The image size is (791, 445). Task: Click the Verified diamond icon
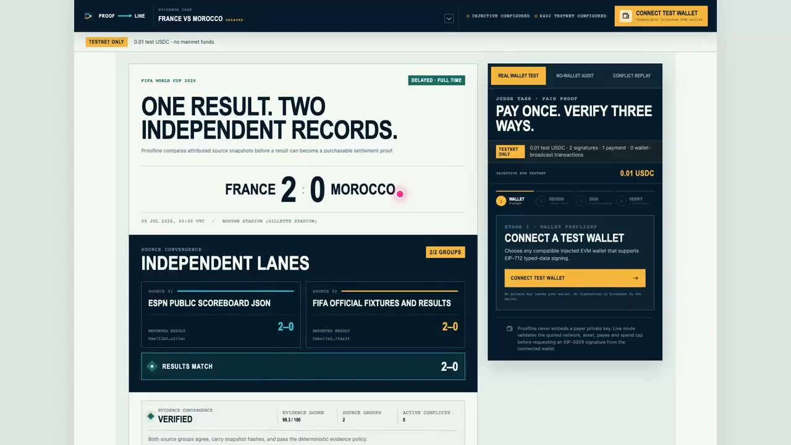tap(150, 416)
